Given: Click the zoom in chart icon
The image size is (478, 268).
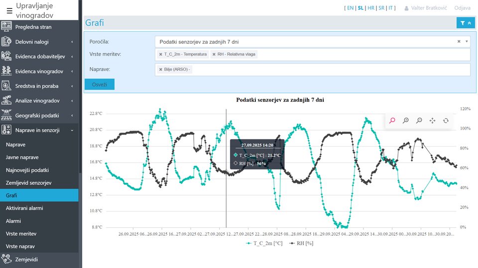Looking at the screenshot, I should (x=406, y=120).
